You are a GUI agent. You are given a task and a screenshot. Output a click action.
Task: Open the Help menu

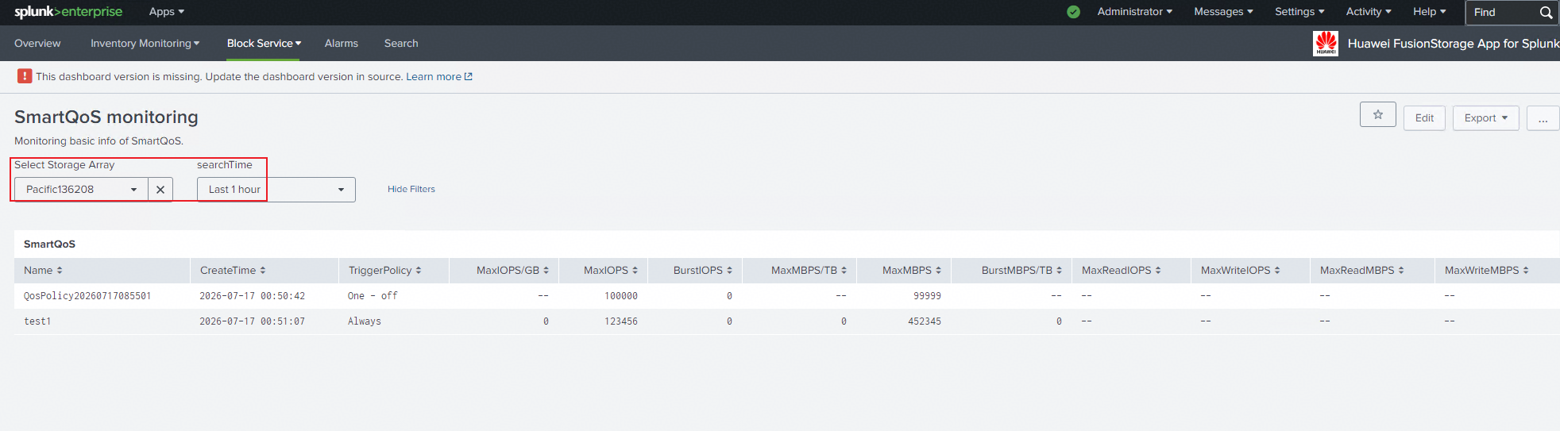[x=1430, y=12]
